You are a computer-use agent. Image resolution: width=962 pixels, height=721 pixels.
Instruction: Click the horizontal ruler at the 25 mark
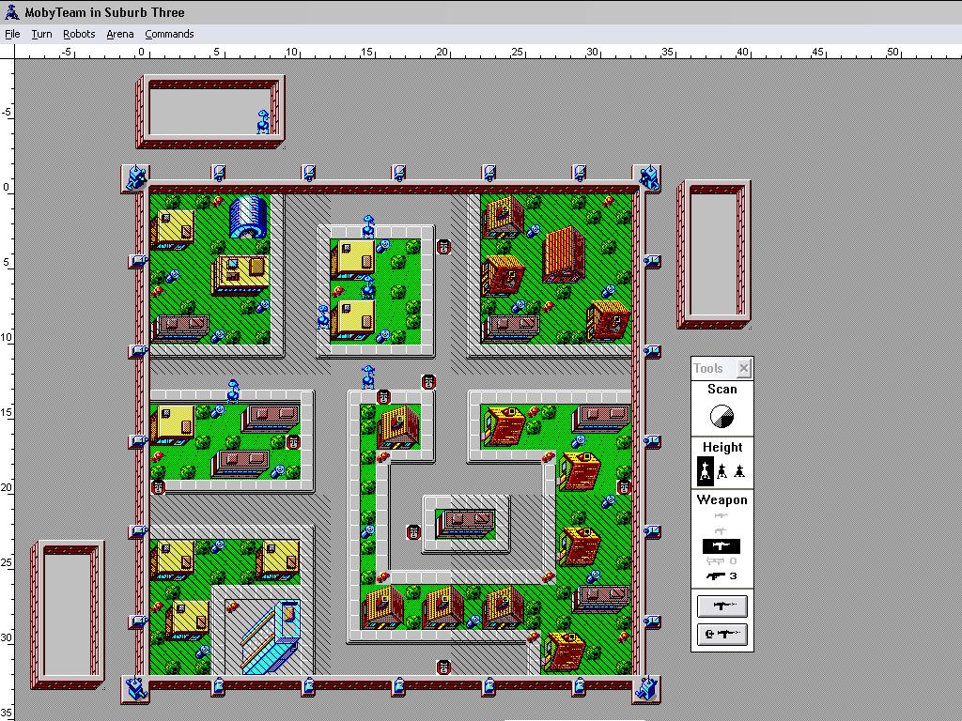click(x=518, y=53)
